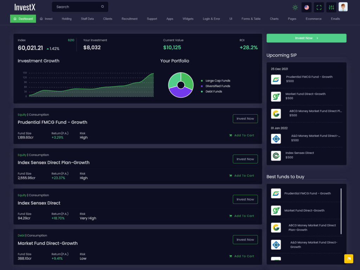Open the Support menu

click(x=152, y=19)
